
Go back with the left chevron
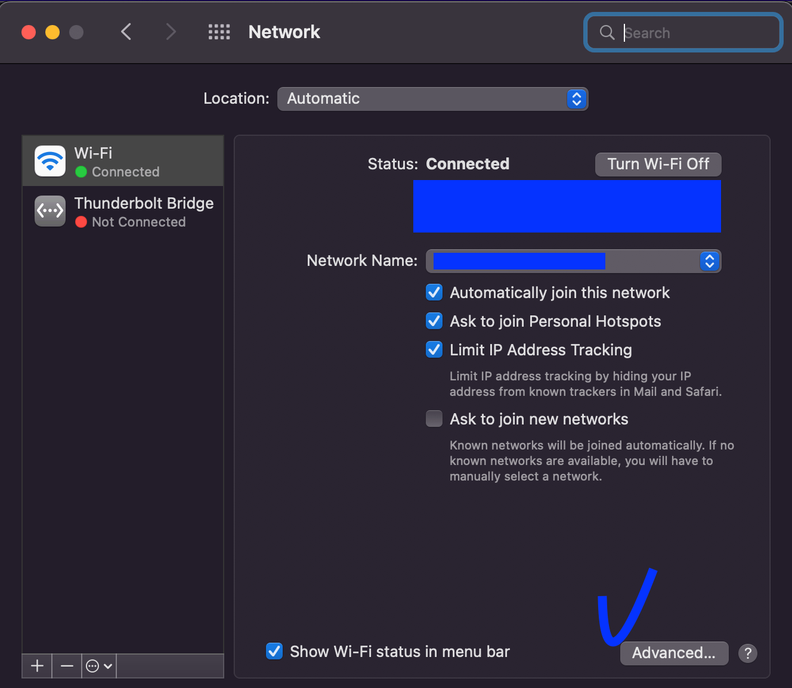tap(126, 32)
